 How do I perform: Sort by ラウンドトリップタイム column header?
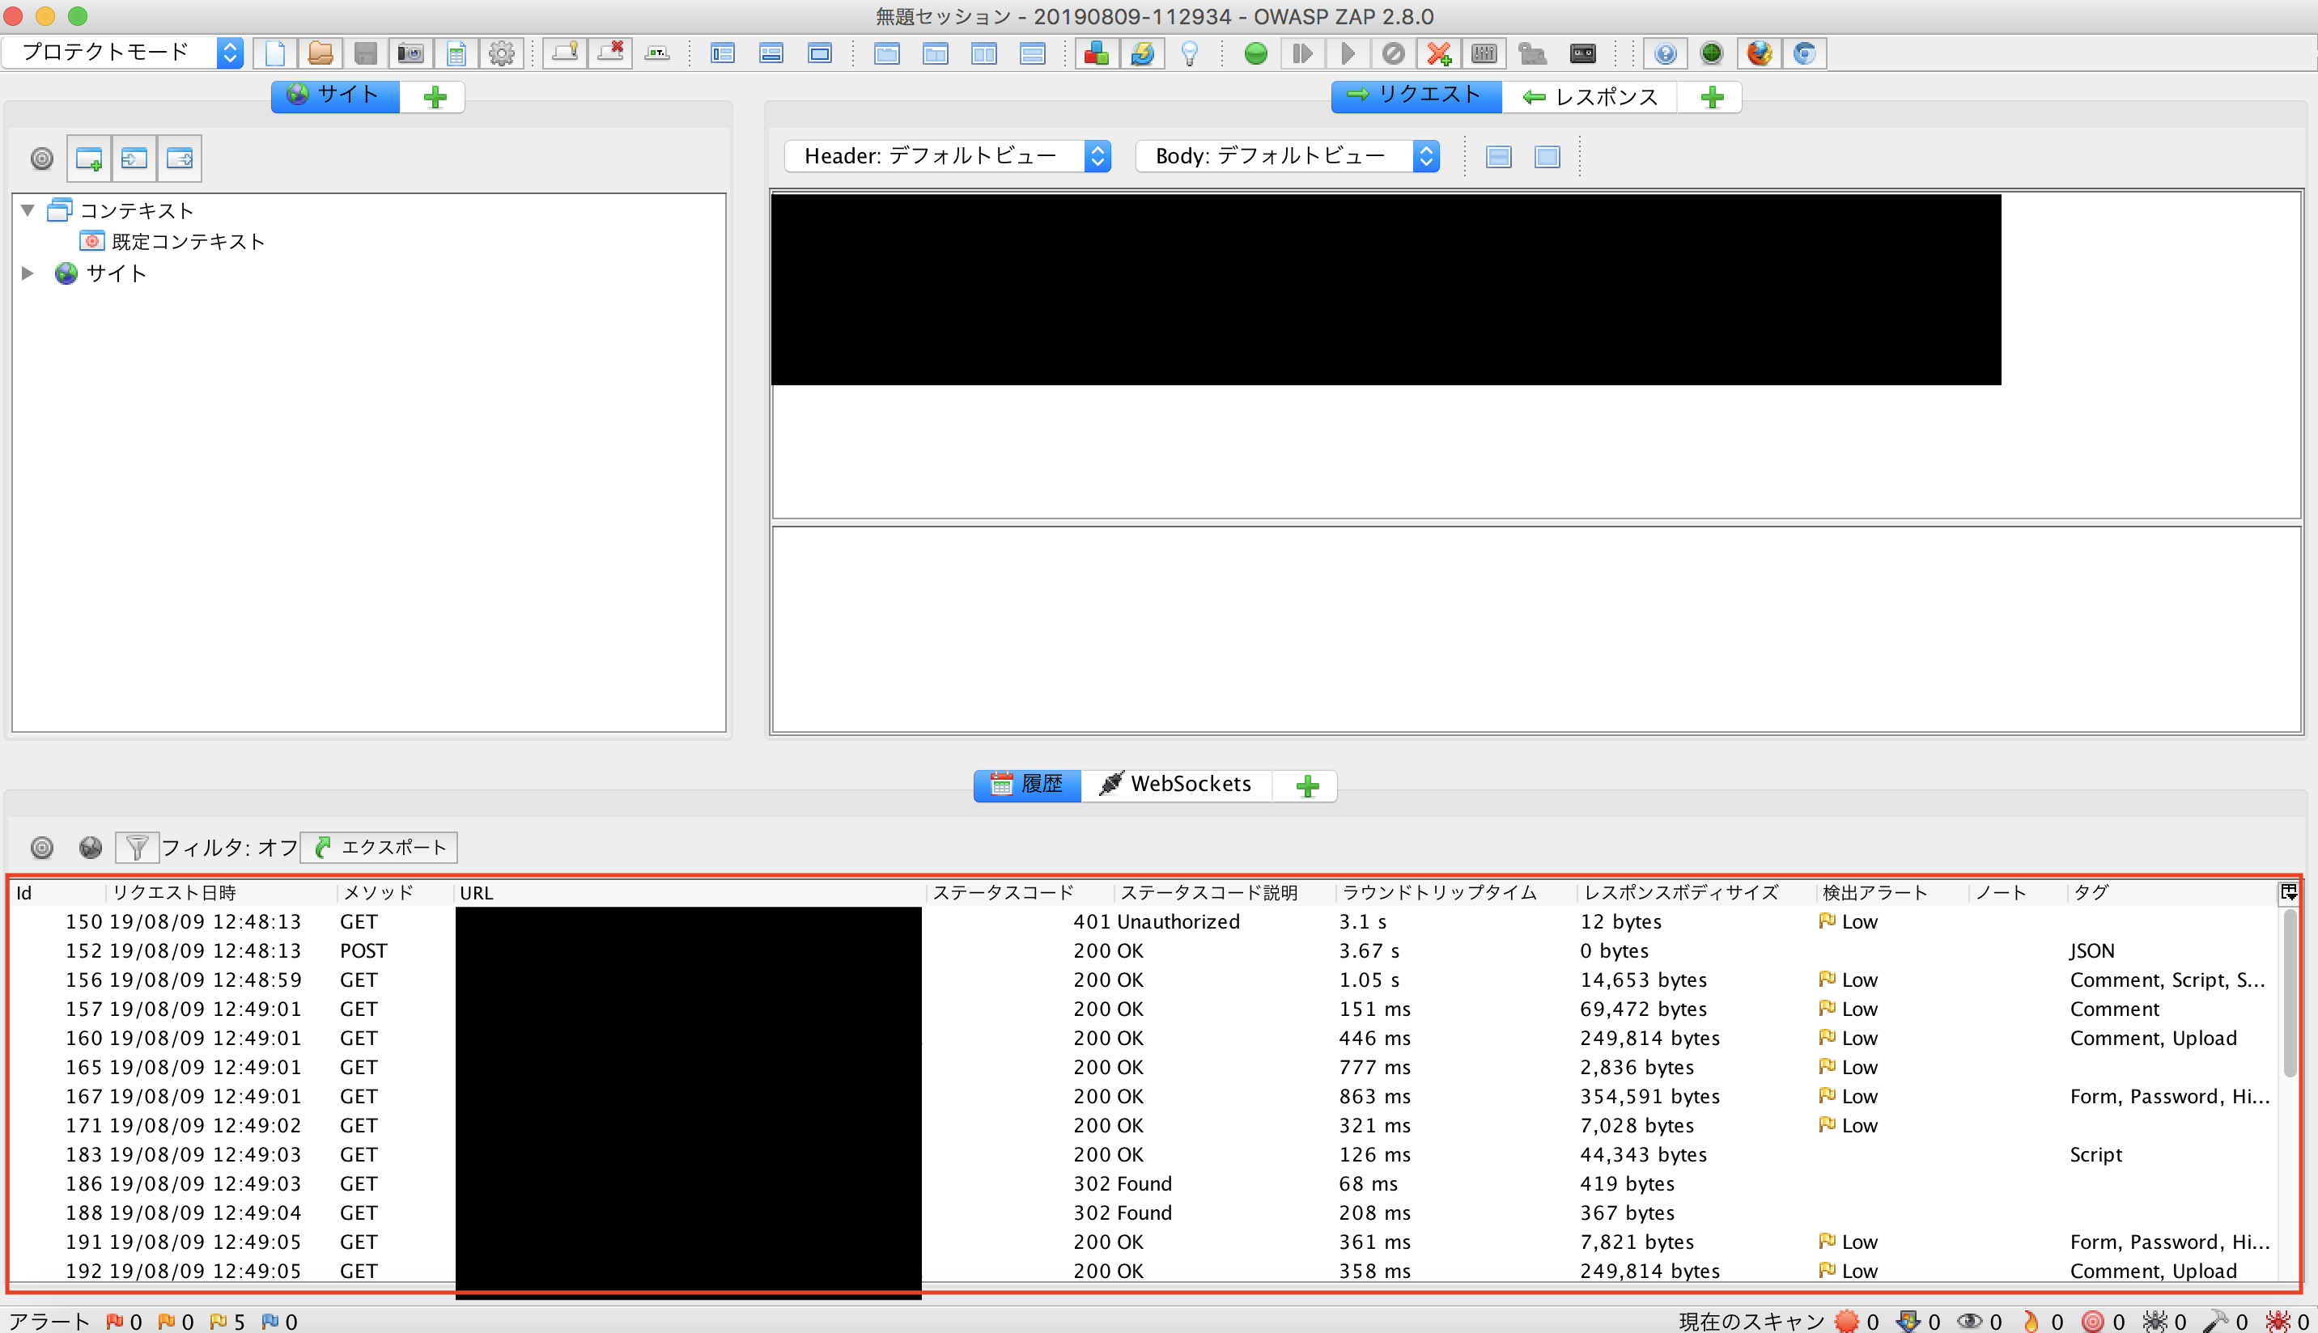pyautogui.click(x=1455, y=893)
